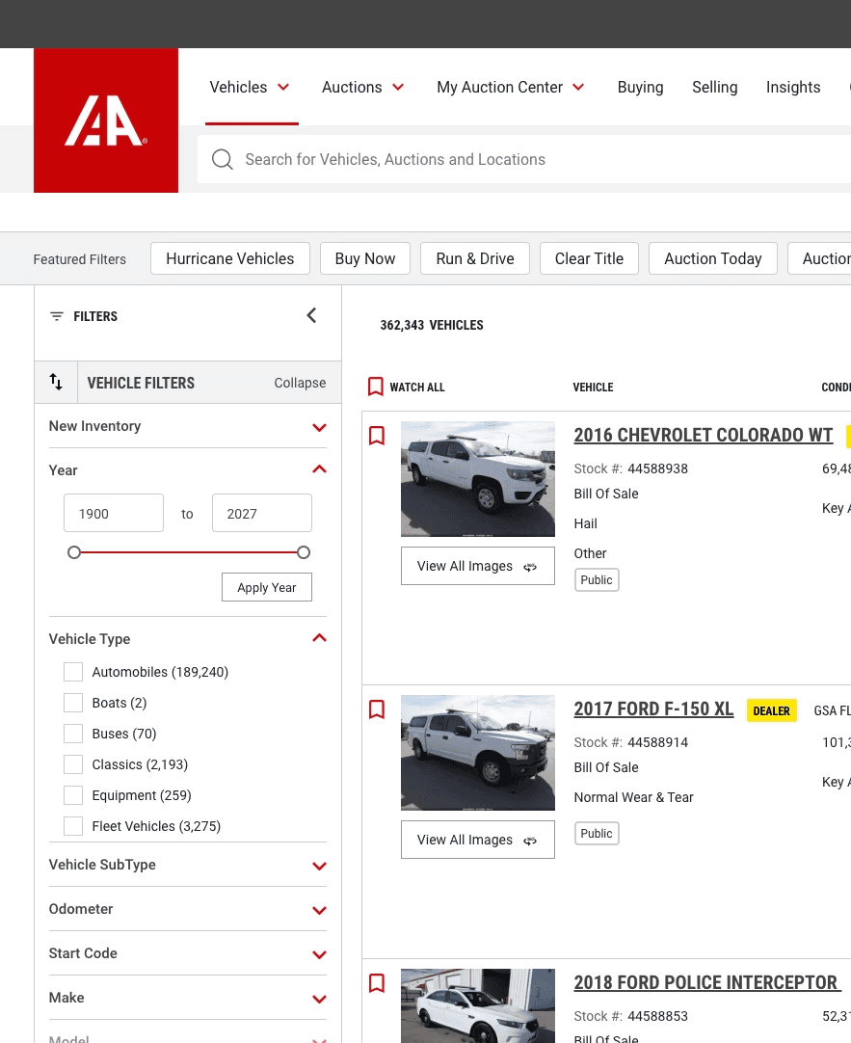Open the Buying menu item
Viewport: 851px width, 1043px height.
pyautogui.click(x=640, y=87)
